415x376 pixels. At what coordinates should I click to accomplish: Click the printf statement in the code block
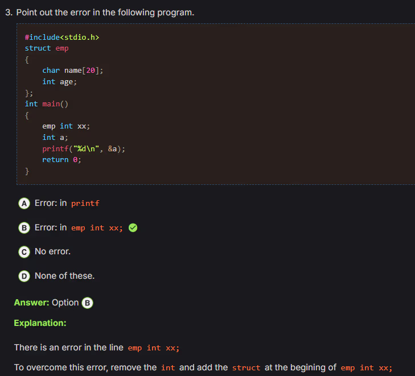[x=84, y=148]
